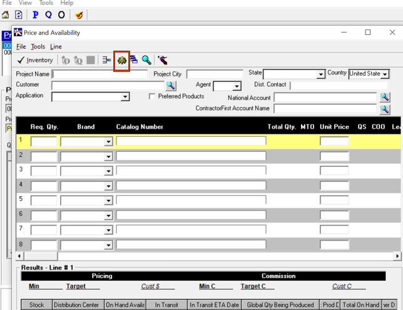Screen dimensions: 403x310
Task: Click the Cust $ link
Action: (150, 286)
